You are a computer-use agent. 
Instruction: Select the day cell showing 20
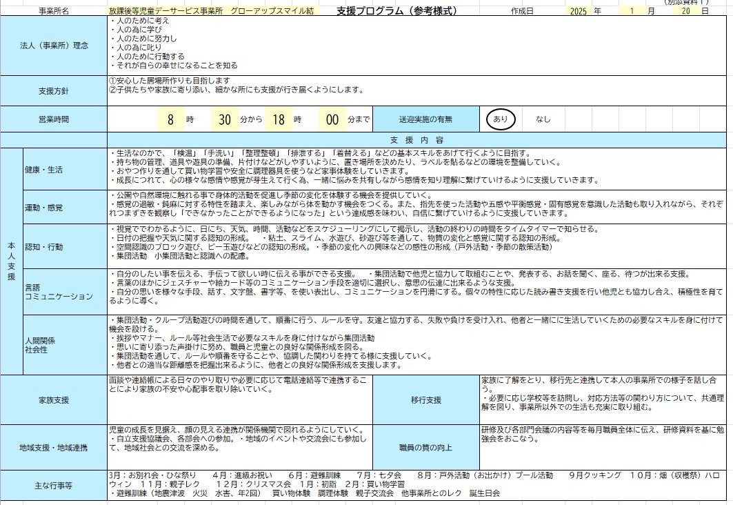click(686, 11)
